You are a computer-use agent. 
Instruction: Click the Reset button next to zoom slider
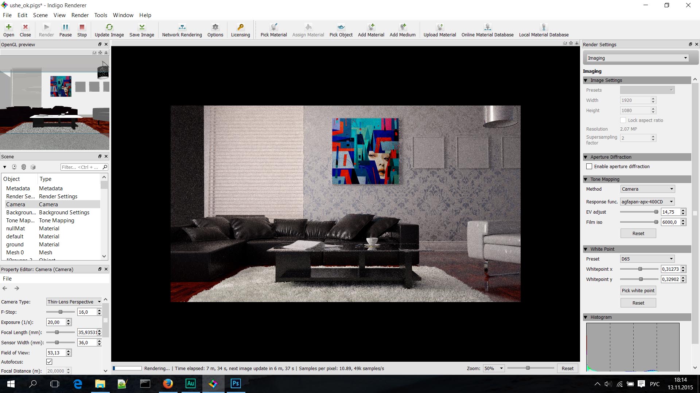[x=567, y=368]
